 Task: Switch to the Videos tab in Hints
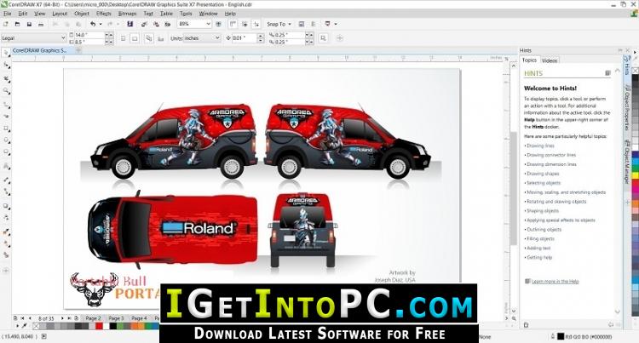coord(550,60)
